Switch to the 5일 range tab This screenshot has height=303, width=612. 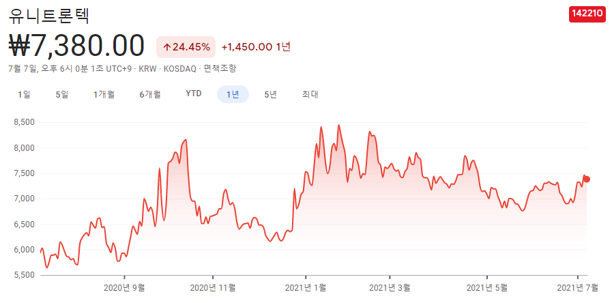[x=62, y=94]
